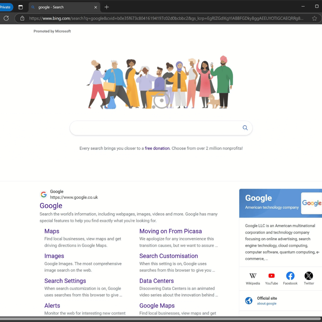The width and height of the screenshot is (322, 322).
Task: Select the google - Search tab
Action: (64, 7)
